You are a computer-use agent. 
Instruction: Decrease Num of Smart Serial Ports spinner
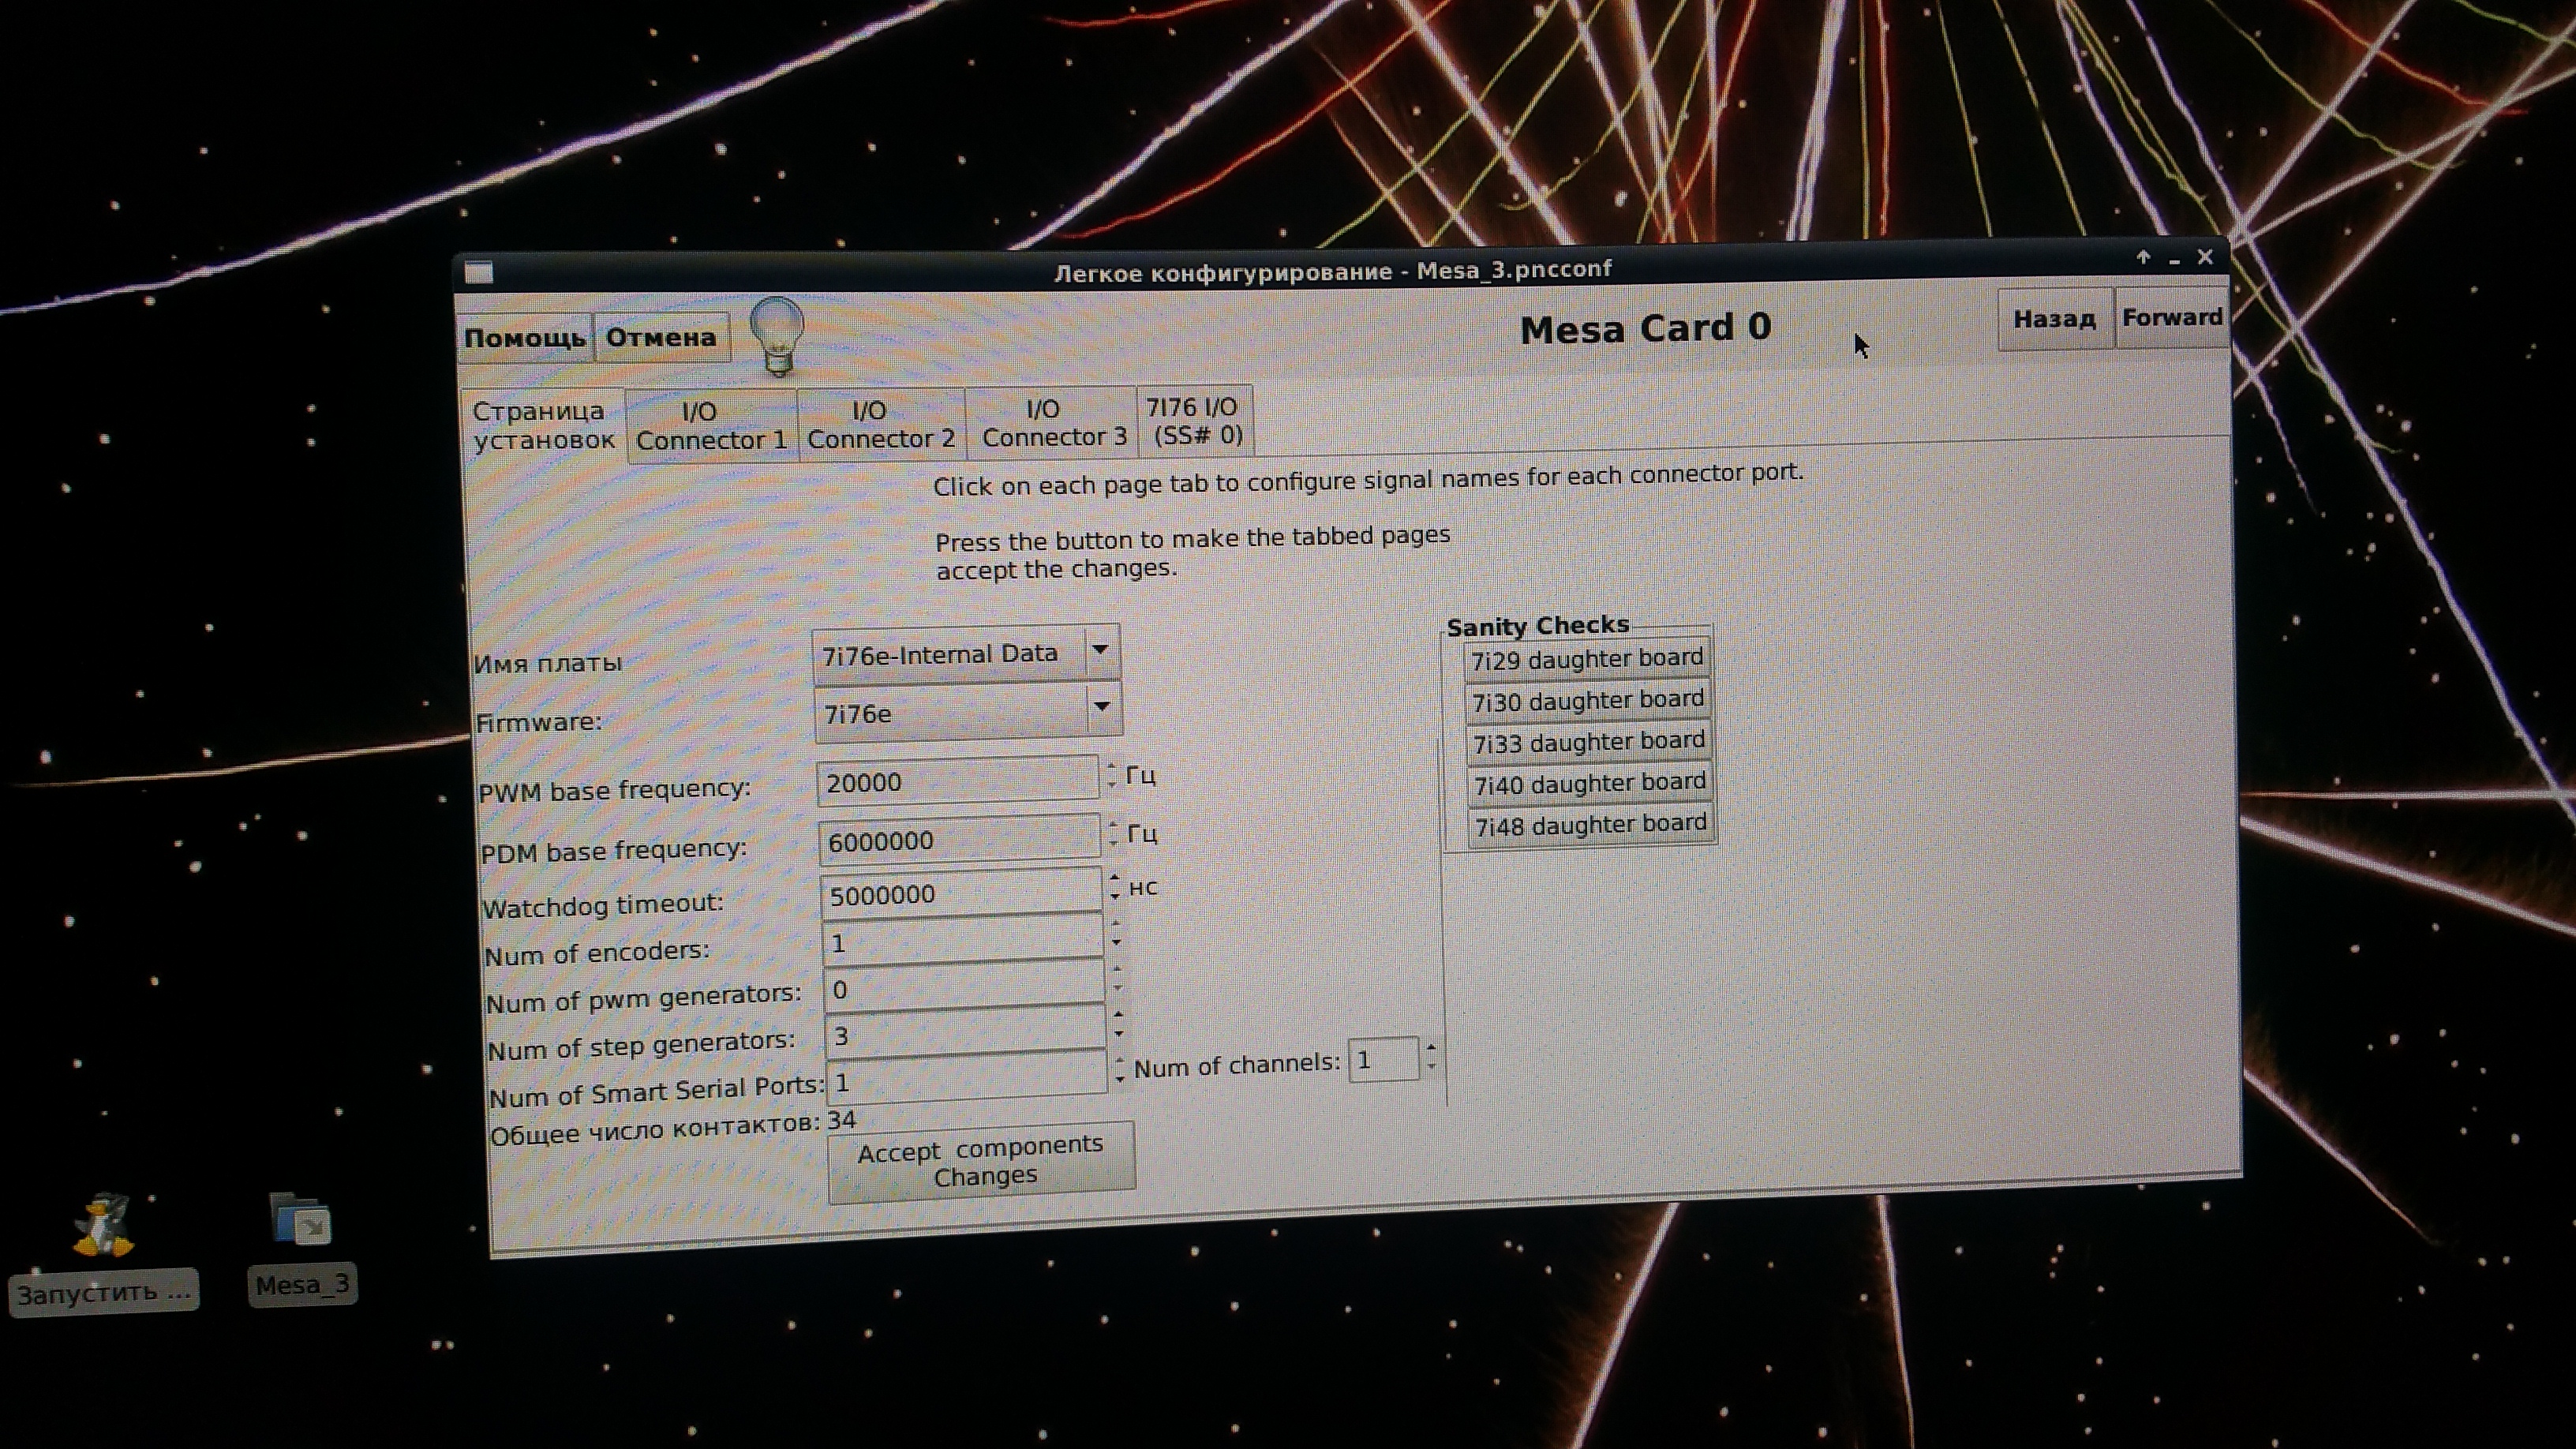pyautogui.click(x=1120, y=1080)
